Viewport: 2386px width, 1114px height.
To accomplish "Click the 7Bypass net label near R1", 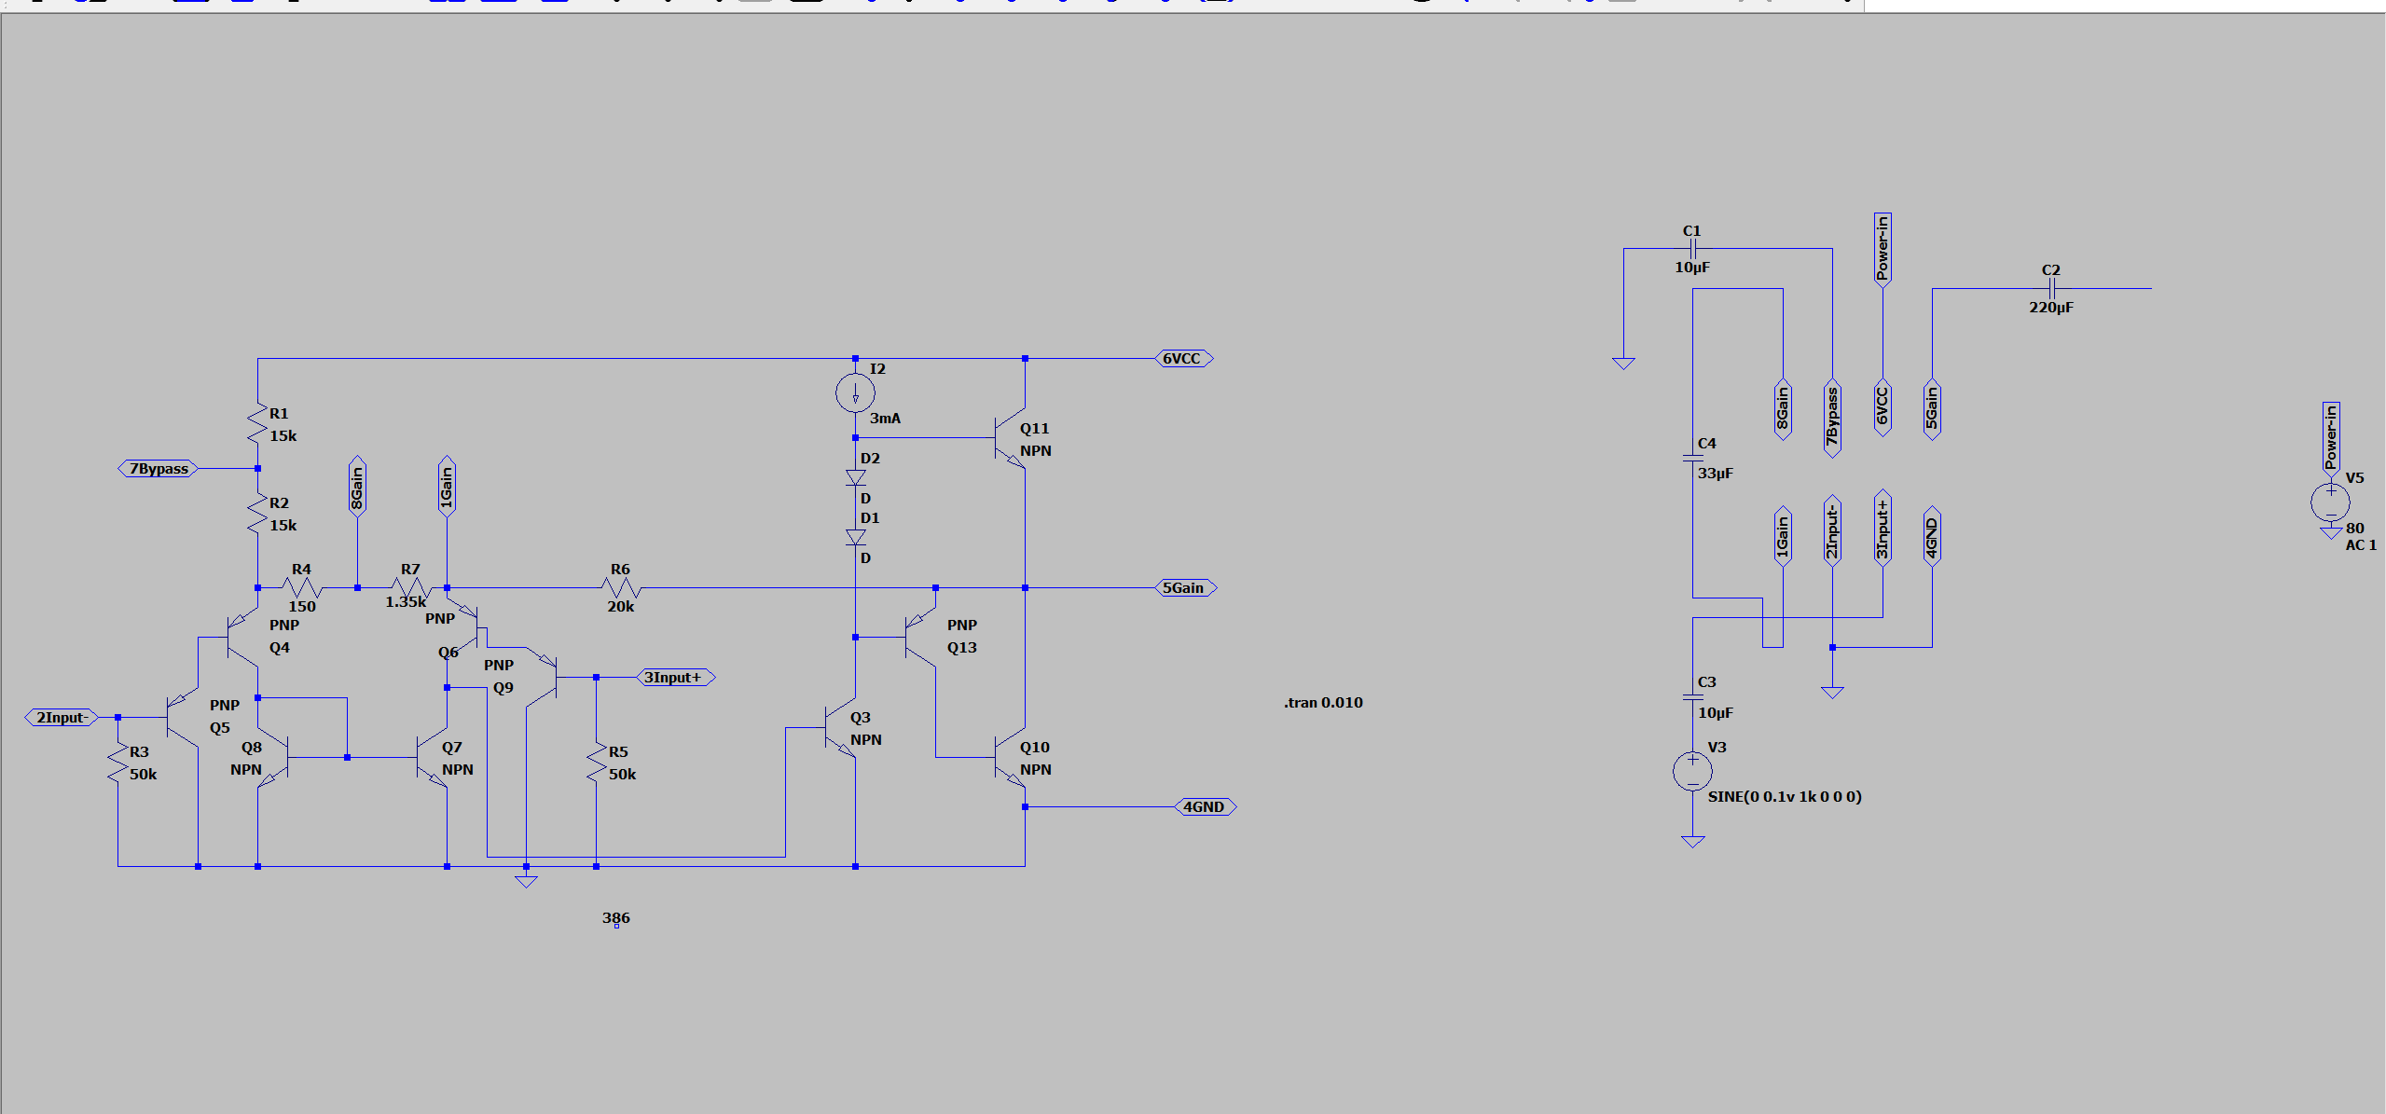I will [x=158, y=469].
